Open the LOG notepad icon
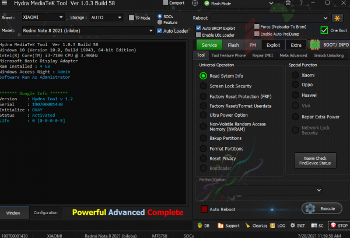 point(272,226)
